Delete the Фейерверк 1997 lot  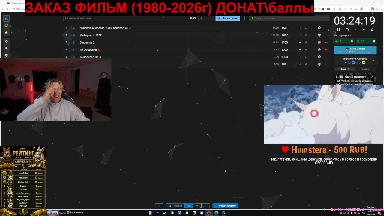(x=319, y=35)
